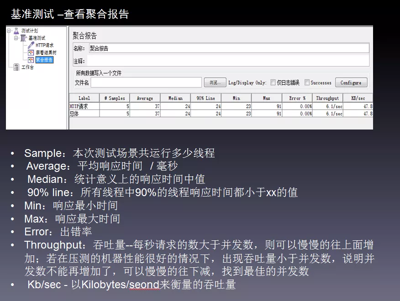
Task: Click Min value 23 in 总体 row
Action: pos(236,114)
